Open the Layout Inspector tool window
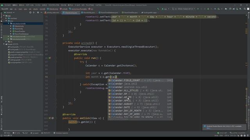 tap(237, 133)
